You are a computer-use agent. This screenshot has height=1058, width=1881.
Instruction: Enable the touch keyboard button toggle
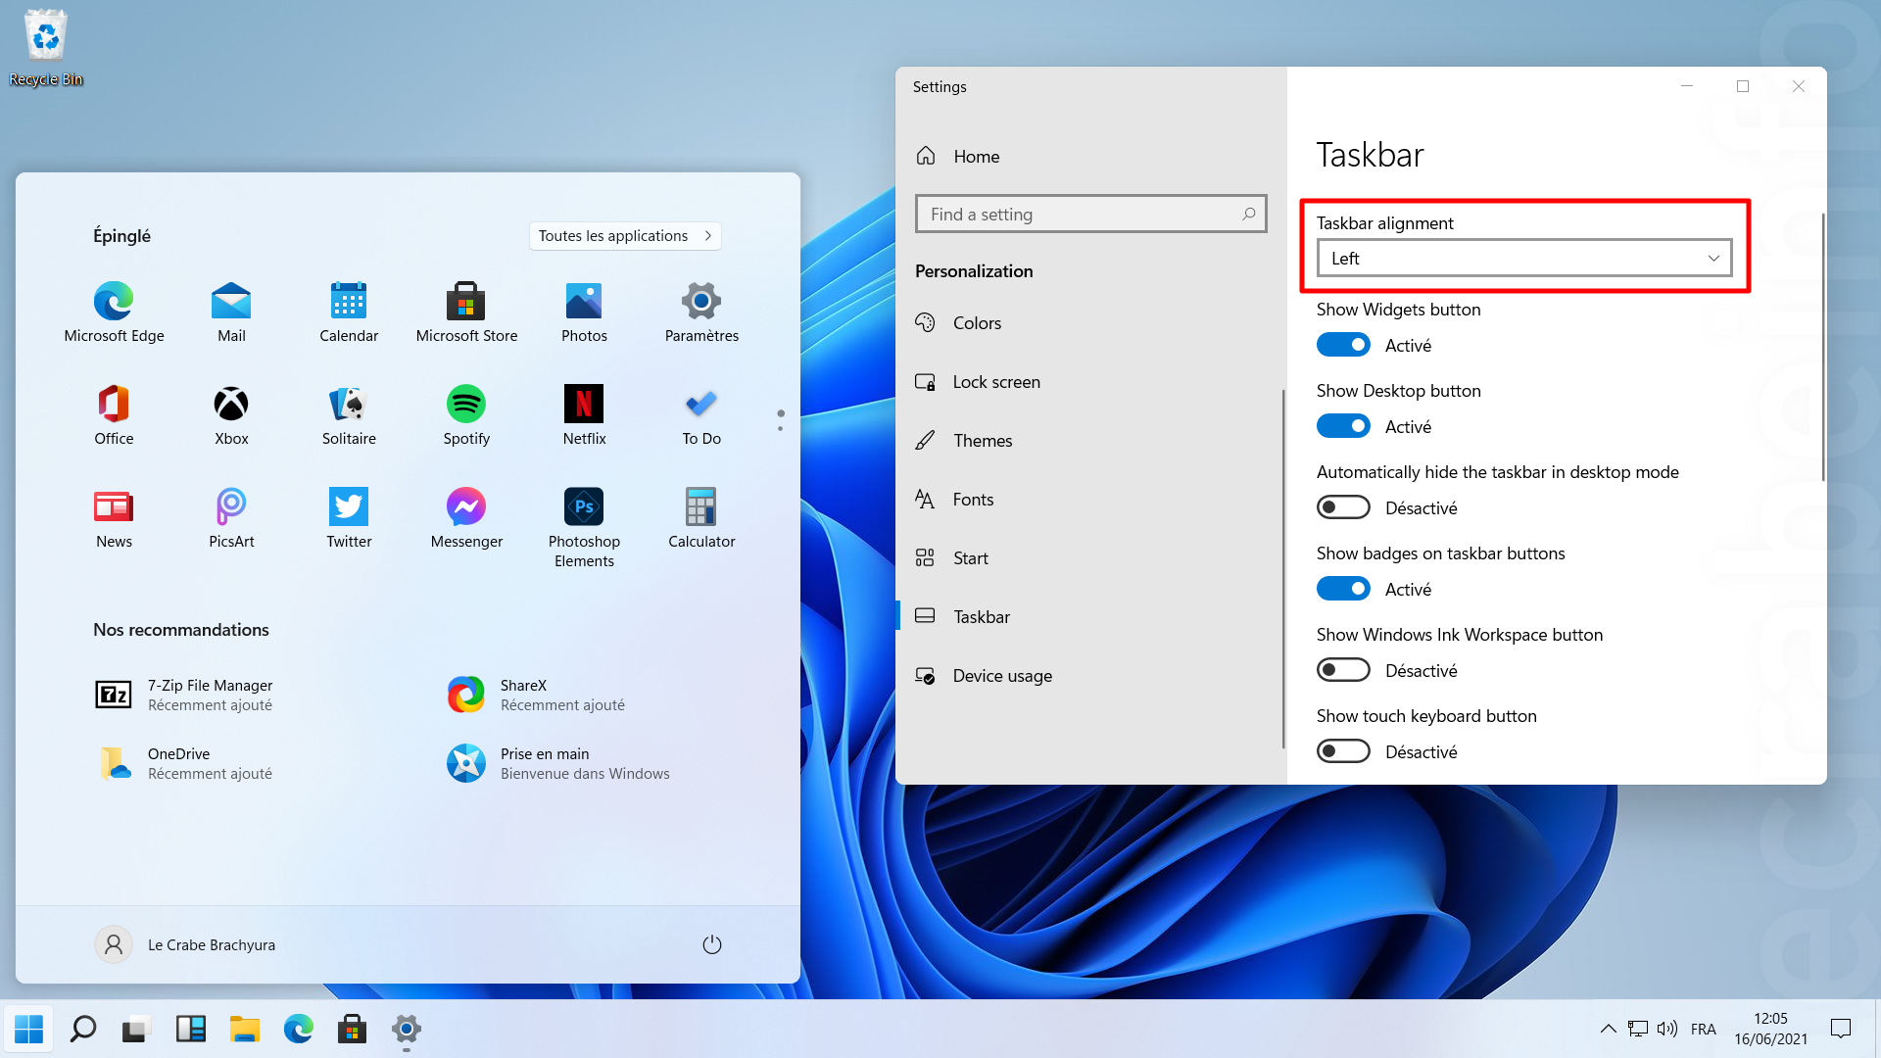tap(1343, 751)
